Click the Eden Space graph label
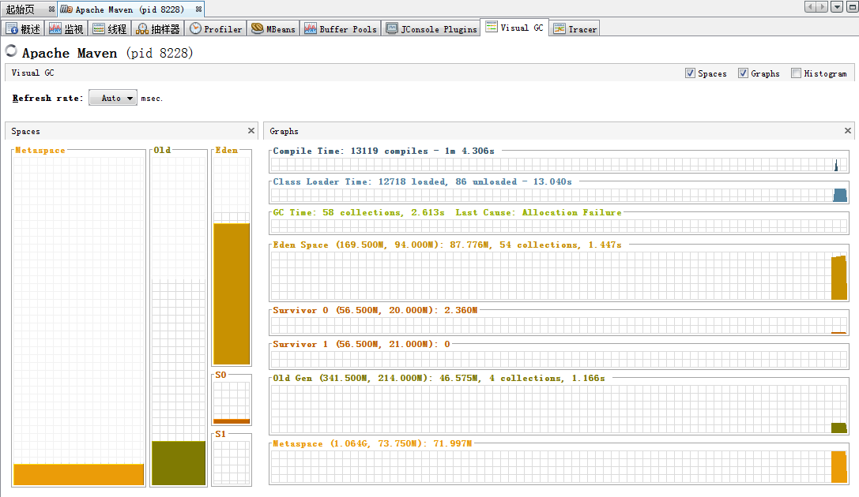 click(447, 245)
